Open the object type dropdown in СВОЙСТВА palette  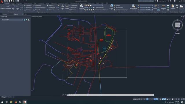click(12, 20)
